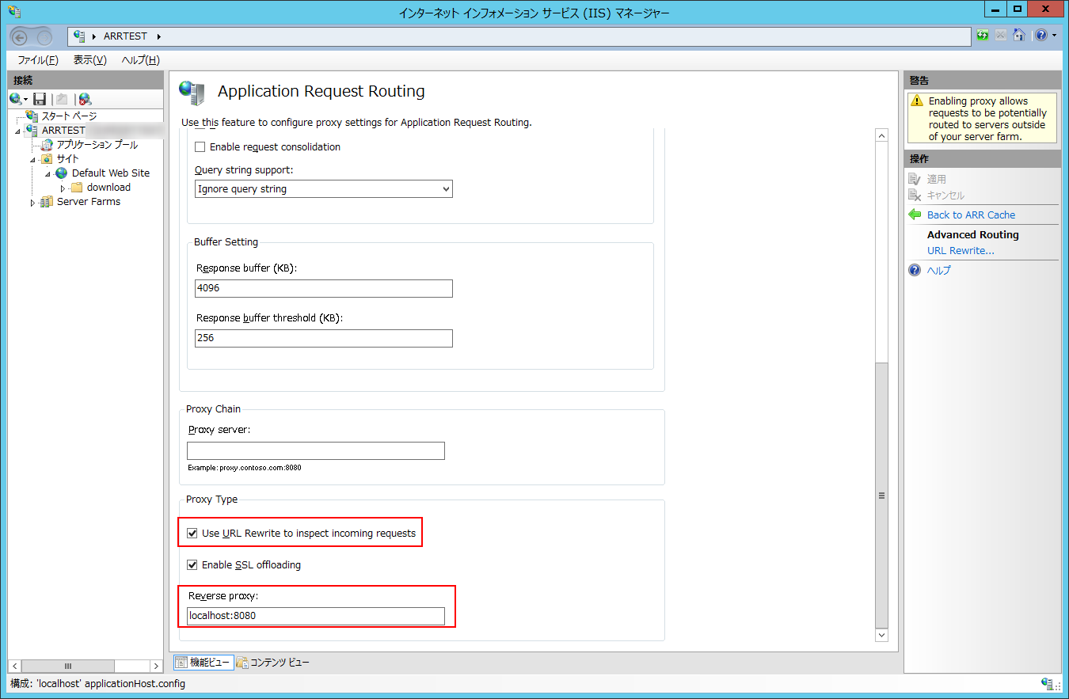Open the ファイル(F) menu
This screenshot has height=699, width=1069.
click(37, 60)
